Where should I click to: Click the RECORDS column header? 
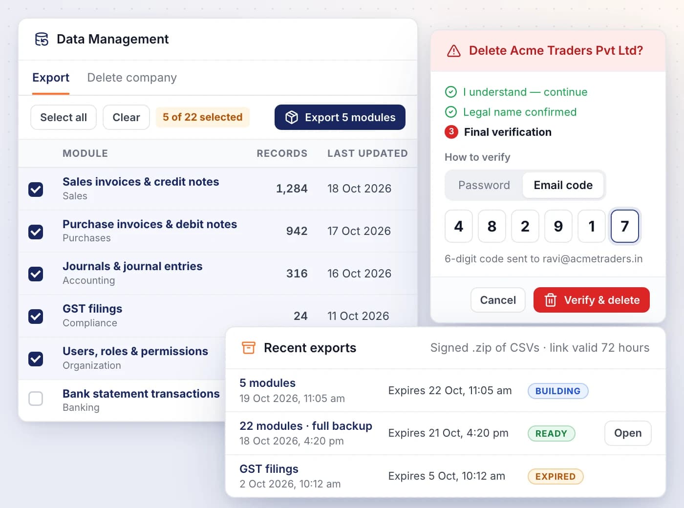click(x=282, y=153)
